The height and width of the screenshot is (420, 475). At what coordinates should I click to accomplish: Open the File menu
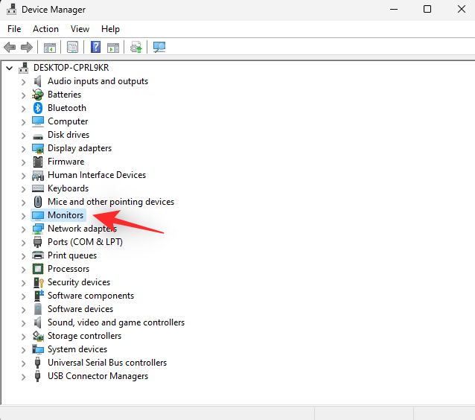click(14, 29)
